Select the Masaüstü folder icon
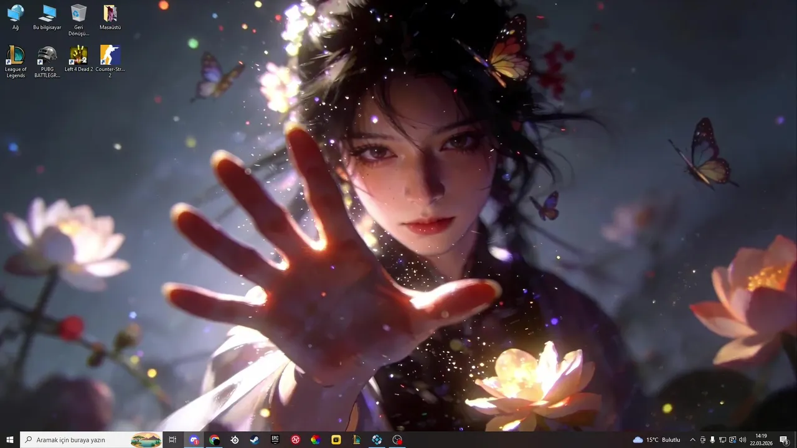 110,17
